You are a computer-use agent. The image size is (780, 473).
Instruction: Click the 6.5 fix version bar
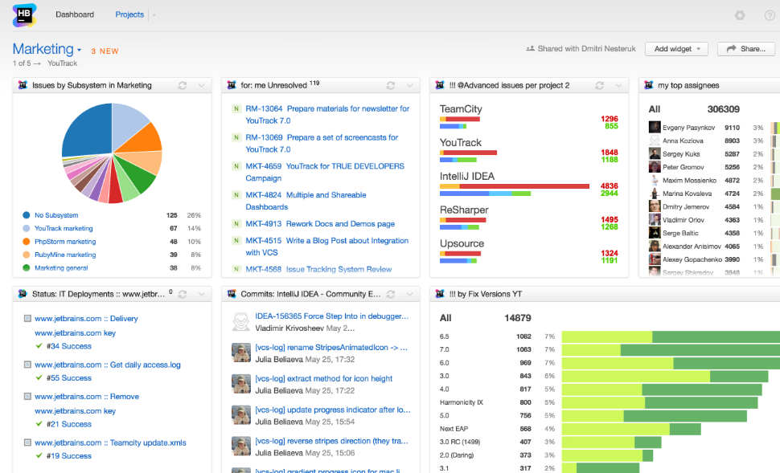point(671,336)
